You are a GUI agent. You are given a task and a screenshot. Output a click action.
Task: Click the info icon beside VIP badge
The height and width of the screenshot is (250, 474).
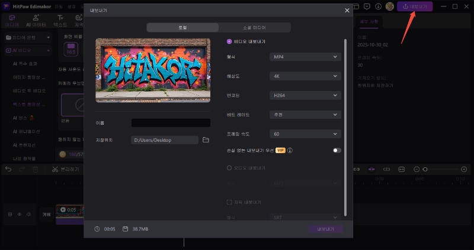click(x=290, y=151)
